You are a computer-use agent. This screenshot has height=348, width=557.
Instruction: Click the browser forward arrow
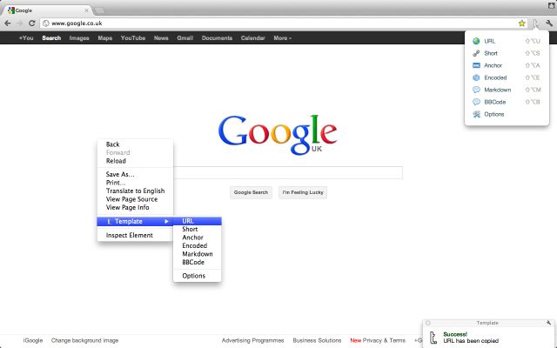[19, 23]
